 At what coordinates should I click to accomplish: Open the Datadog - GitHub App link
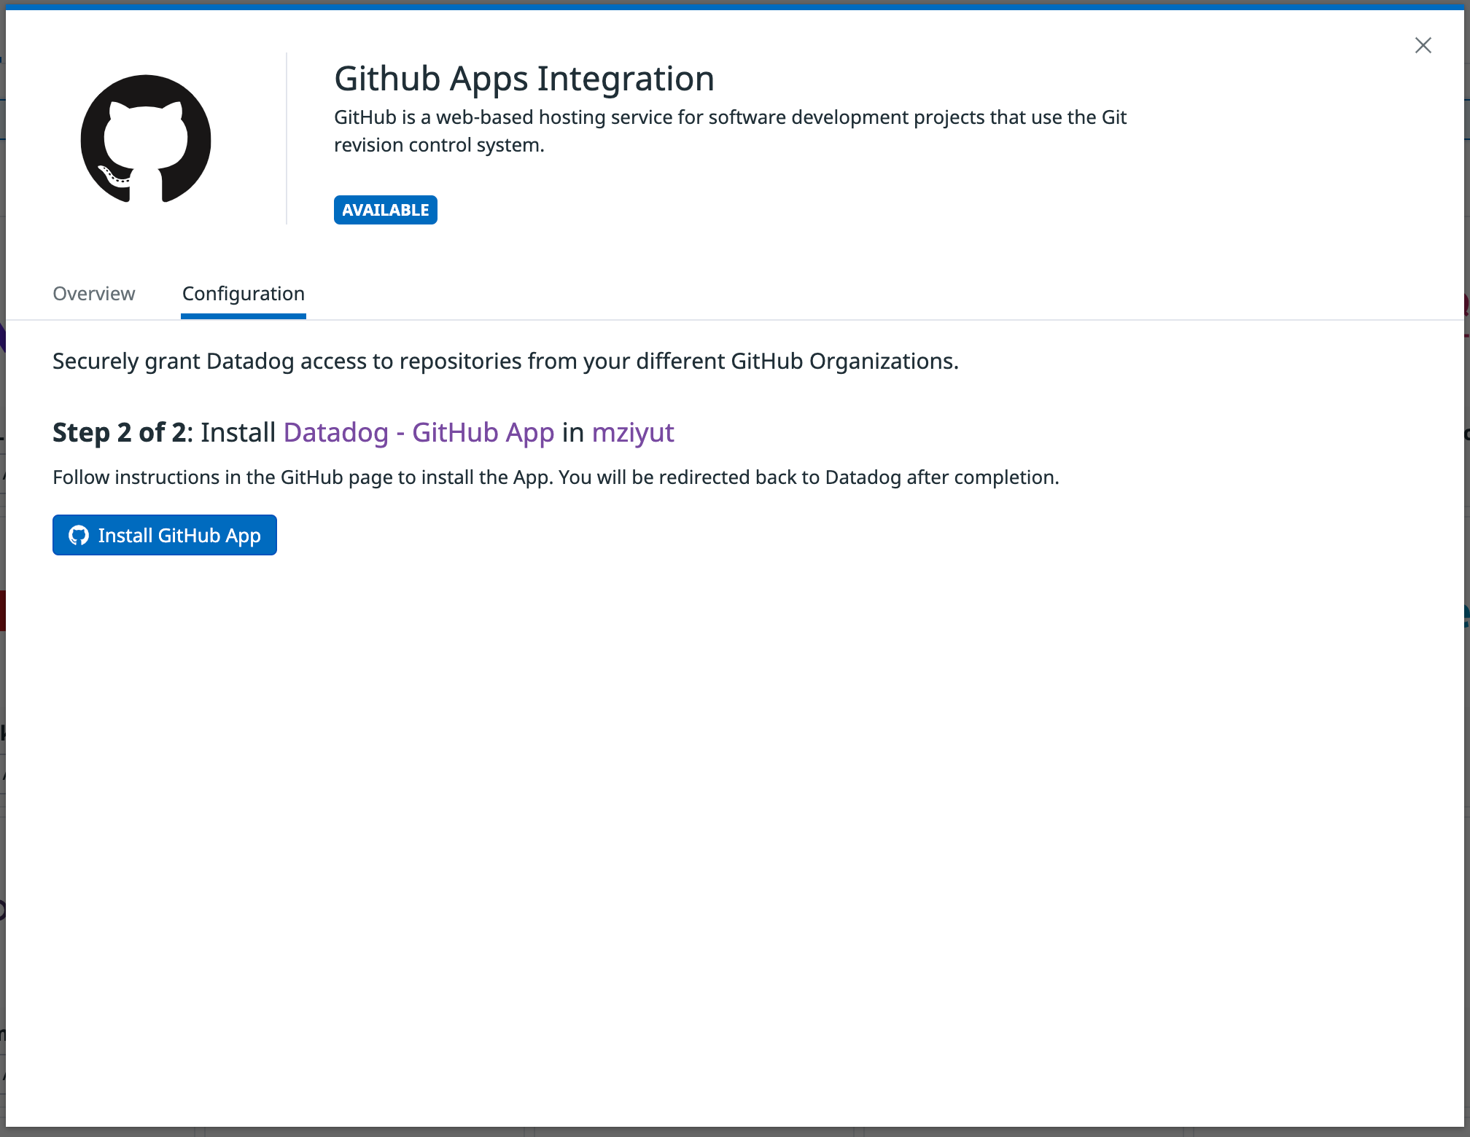tap(419, 432)
